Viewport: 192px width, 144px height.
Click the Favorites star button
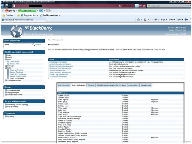(x=8, y=15)
